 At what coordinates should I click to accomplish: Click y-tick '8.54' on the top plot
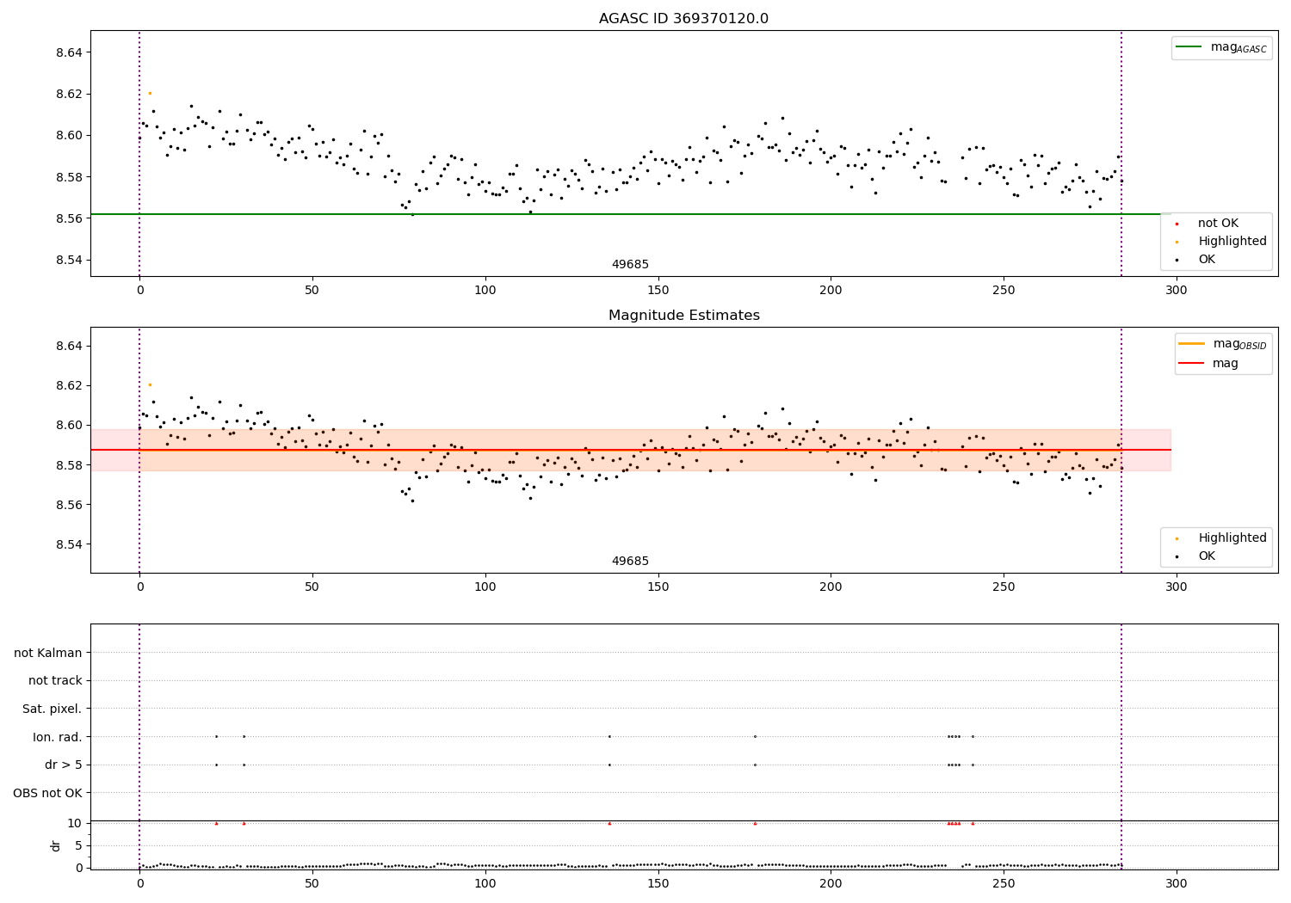68,261
